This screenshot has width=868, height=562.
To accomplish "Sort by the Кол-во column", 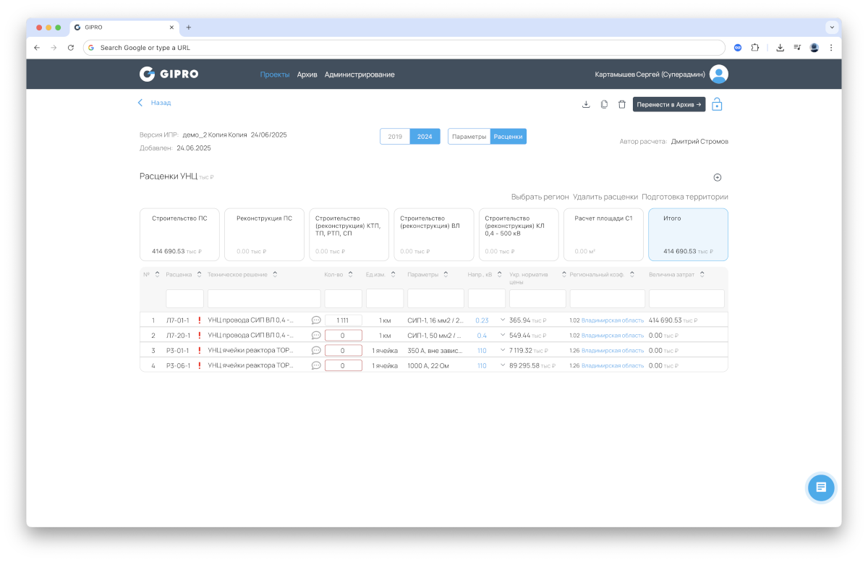I will (x=350, y=275).
